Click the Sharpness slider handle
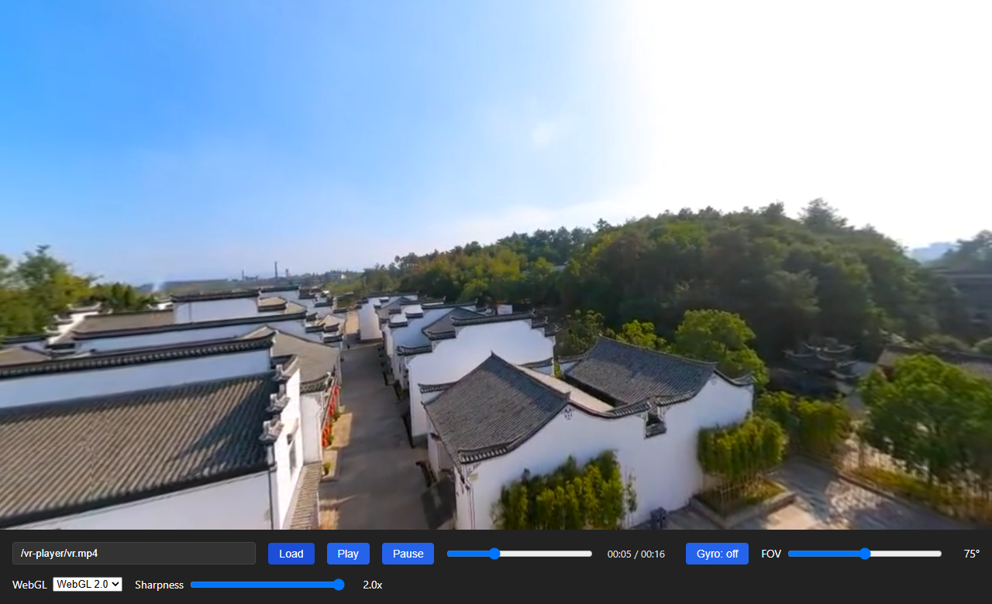The height and width of the screenshot is (604, 992). pyautogui.click(x=339, y=585)
